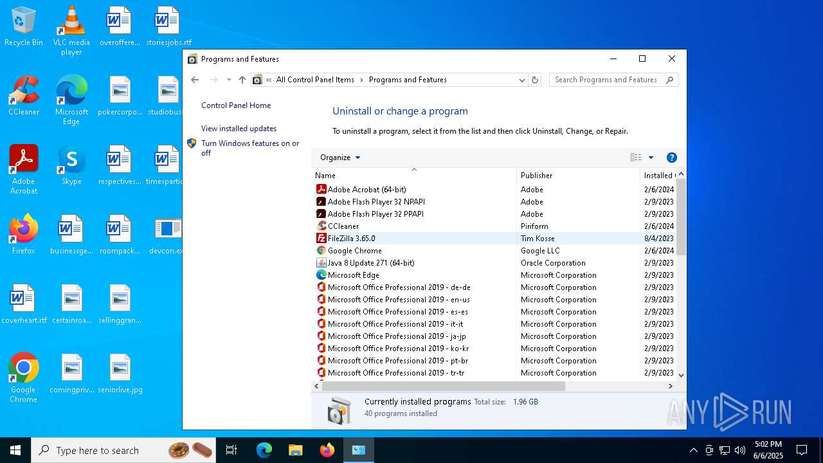The image size is (823, 463).
Task: Go up one level with Up arrow
Action: pyautogui.click(x=242, y=80)
